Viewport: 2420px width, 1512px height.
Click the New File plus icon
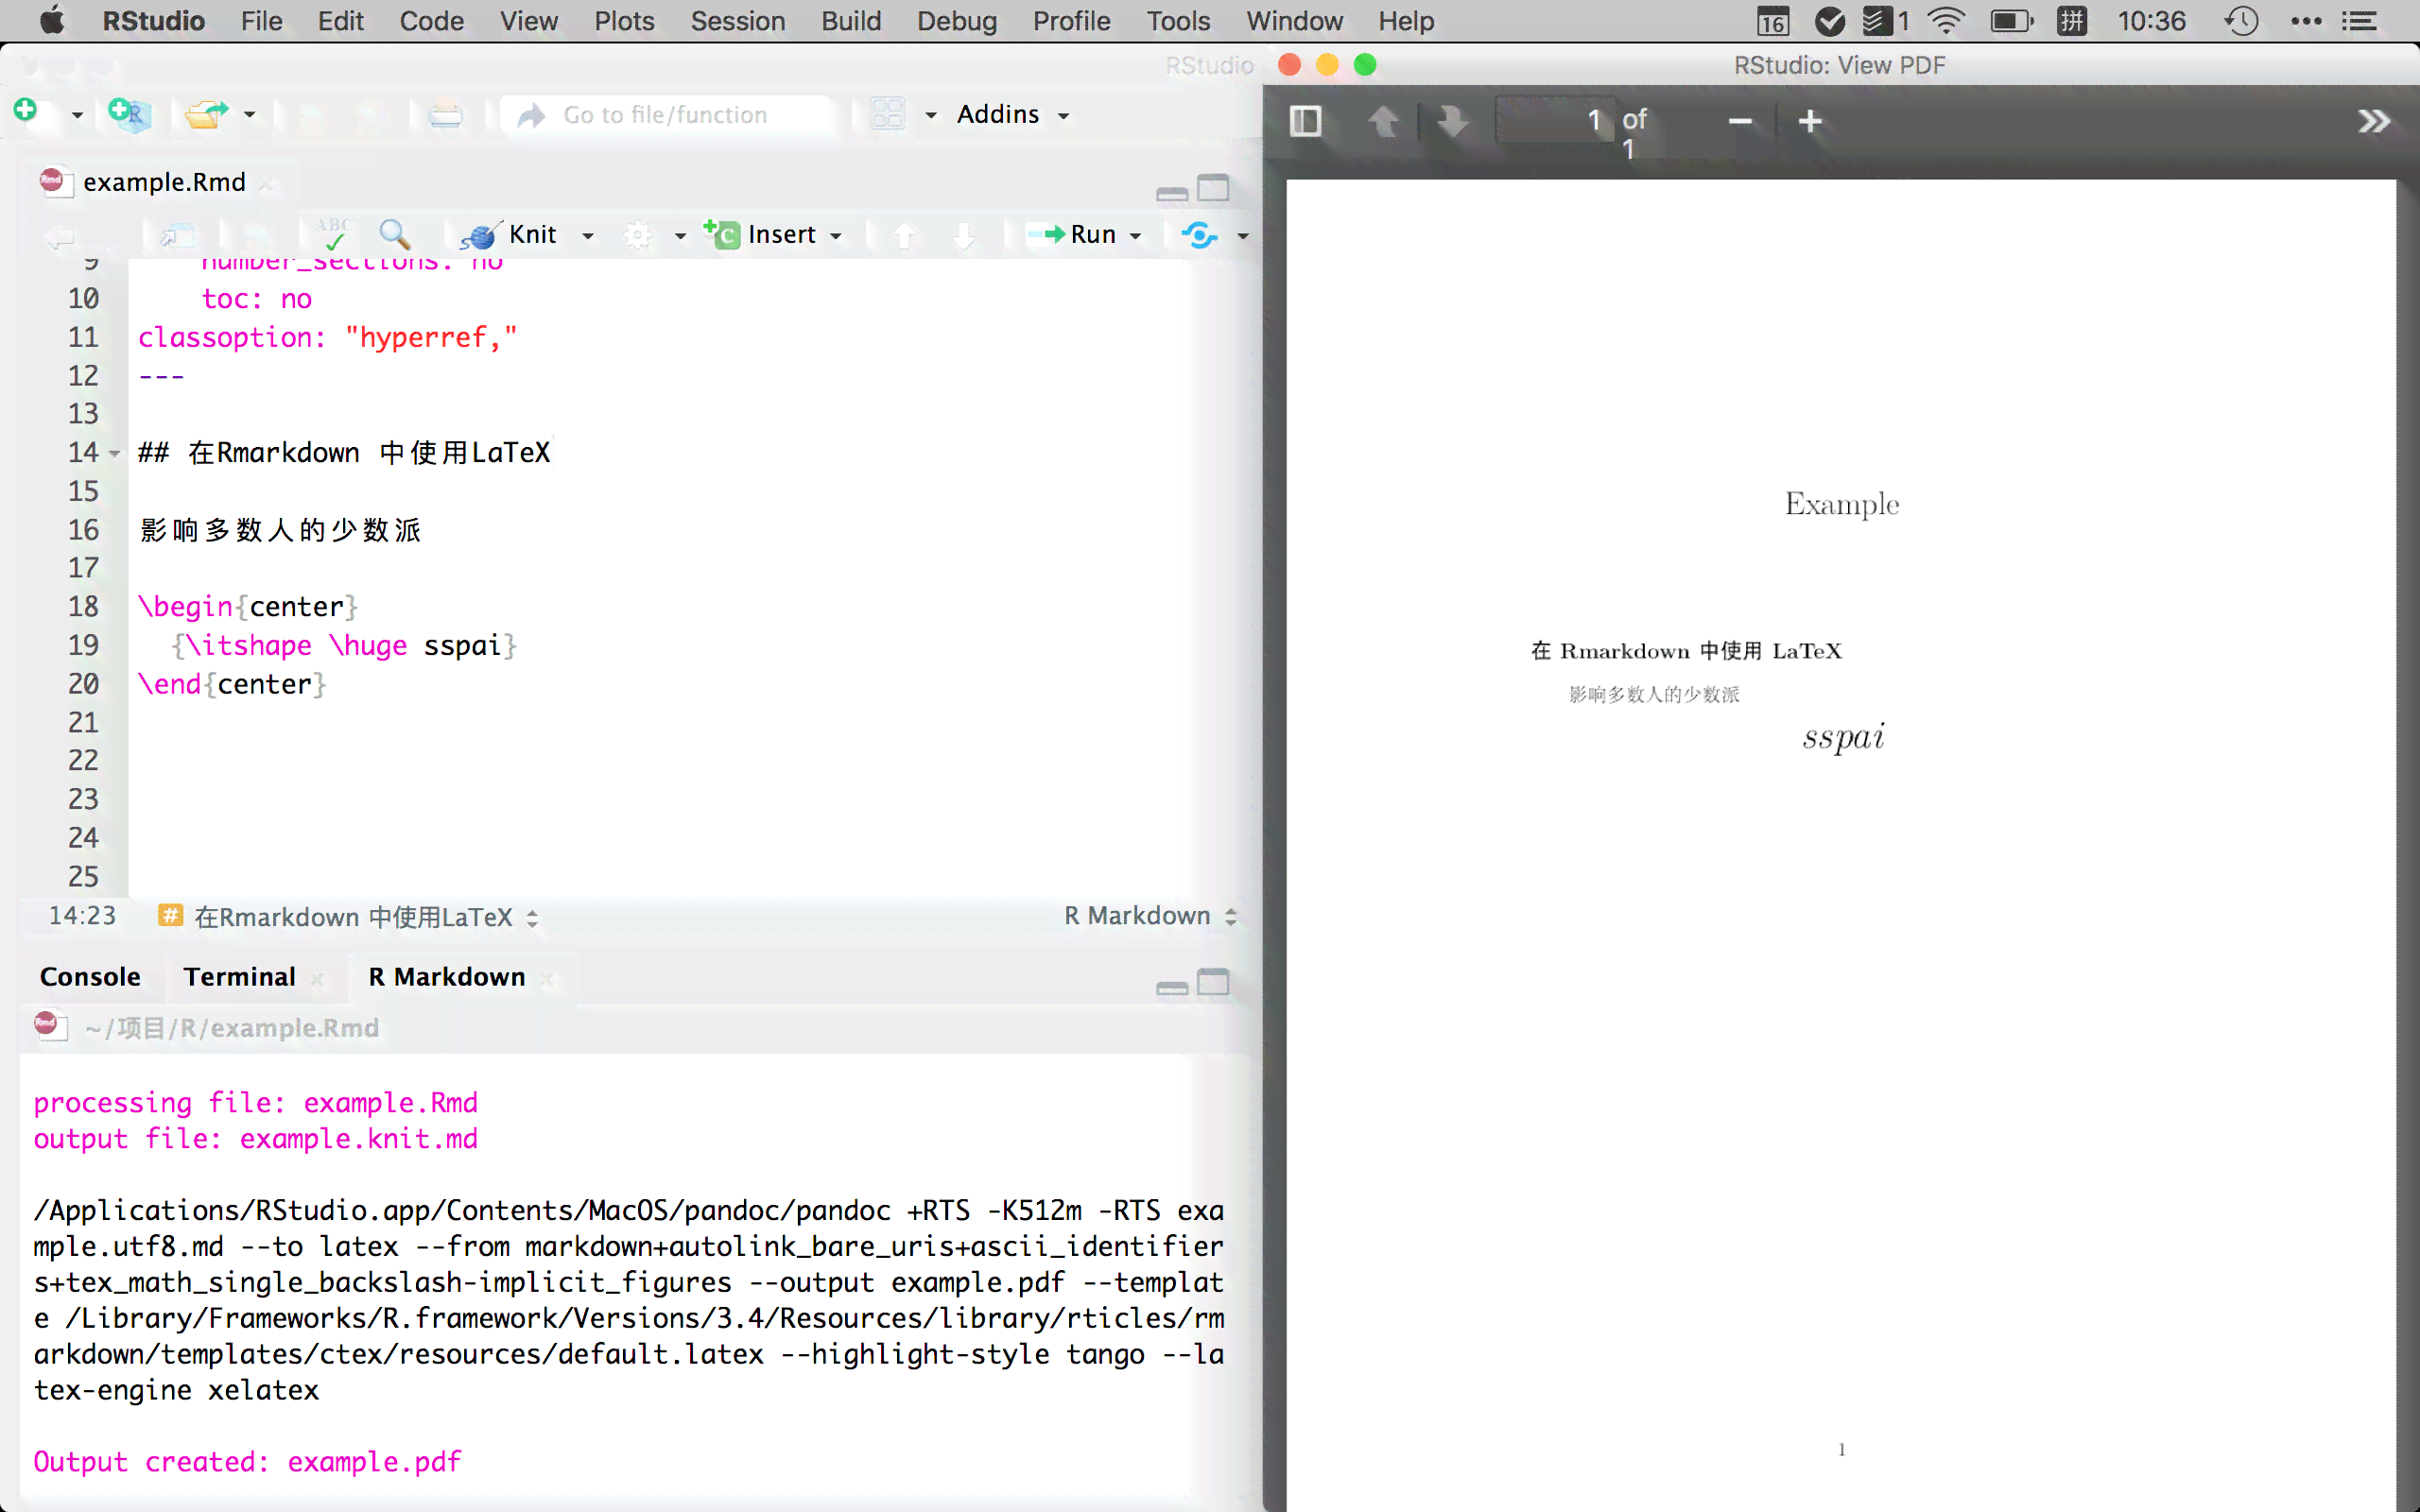(x=26, y=111)
